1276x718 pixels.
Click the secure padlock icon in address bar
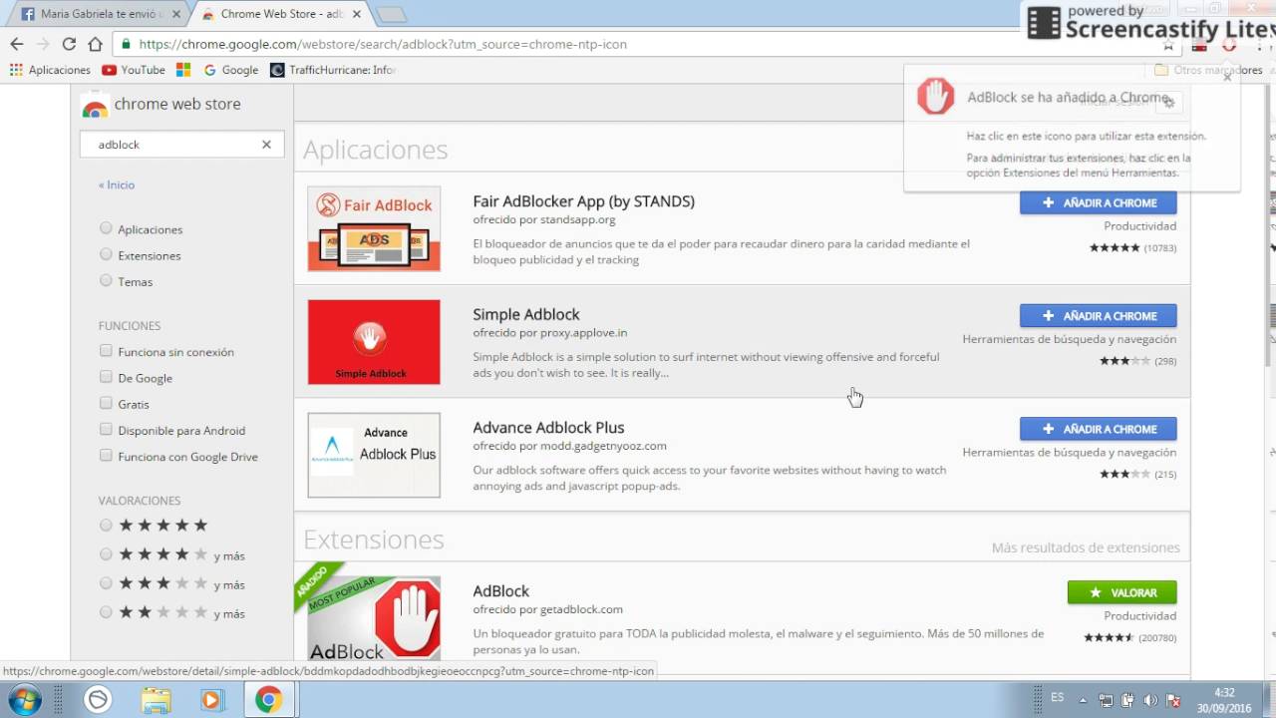click(126, 44)
